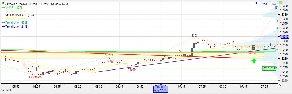Click the 07:55 time axis label

pos(264,86)
